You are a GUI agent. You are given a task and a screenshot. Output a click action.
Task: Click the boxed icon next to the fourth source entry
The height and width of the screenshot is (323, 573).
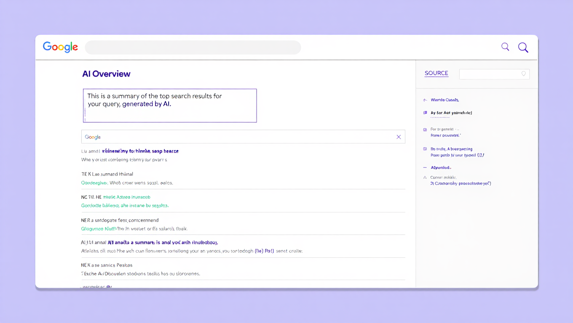425,149
